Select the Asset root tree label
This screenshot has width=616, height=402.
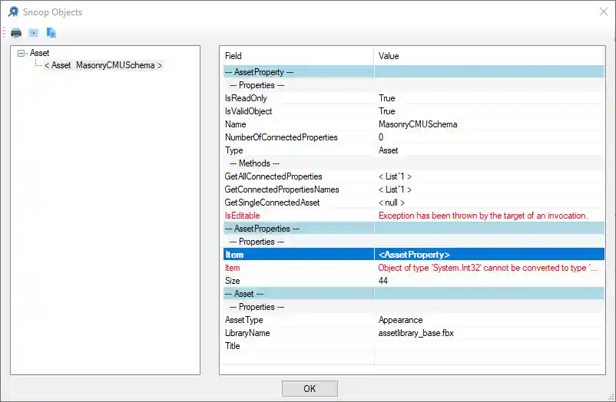(x=39, y=53)
